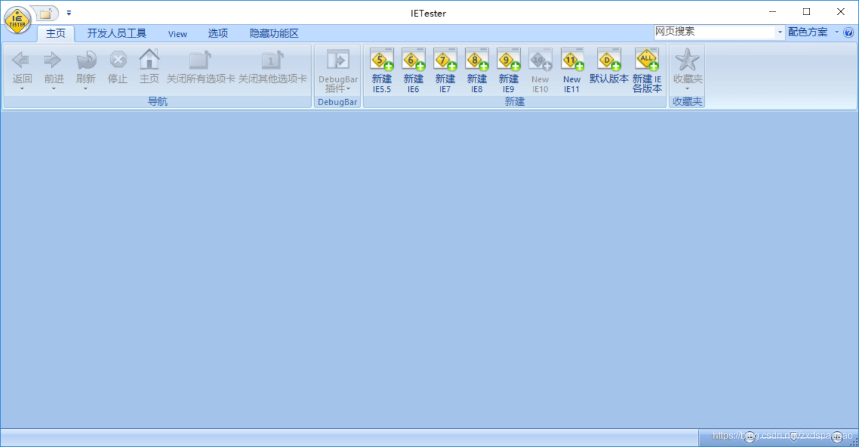The image size is (859, 447).
Task: Expand the 前进 history dropdown arrow
Action: point(53,89)
